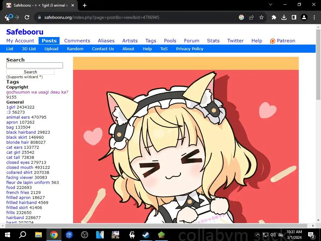Open the cat ears tag

click(x=14, y=147)
